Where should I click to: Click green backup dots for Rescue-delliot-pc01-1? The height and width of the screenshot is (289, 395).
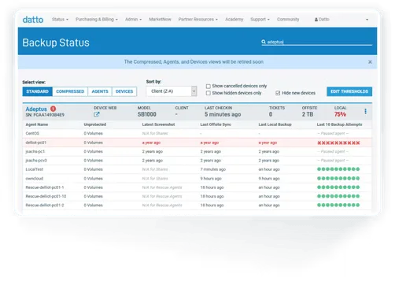(x=338, y=187)
